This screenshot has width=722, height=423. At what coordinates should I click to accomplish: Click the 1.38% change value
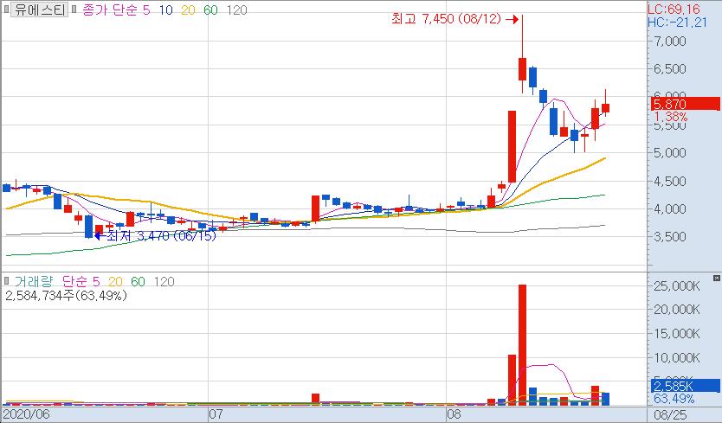[x=671, y=117]
